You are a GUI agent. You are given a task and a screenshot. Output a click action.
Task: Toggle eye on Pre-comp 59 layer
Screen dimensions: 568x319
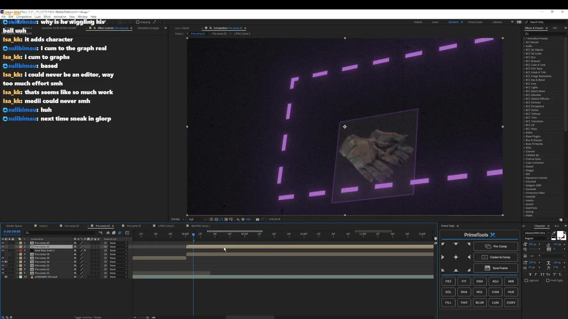pos(3,258)
